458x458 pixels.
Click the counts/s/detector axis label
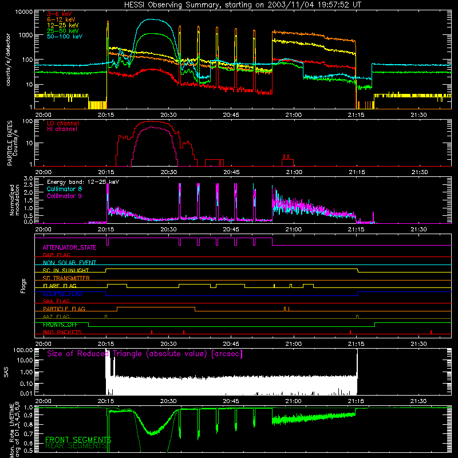coord(8,60)
